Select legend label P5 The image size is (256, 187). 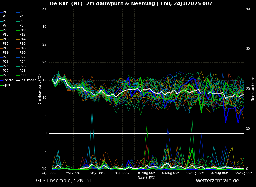[5, 21]
